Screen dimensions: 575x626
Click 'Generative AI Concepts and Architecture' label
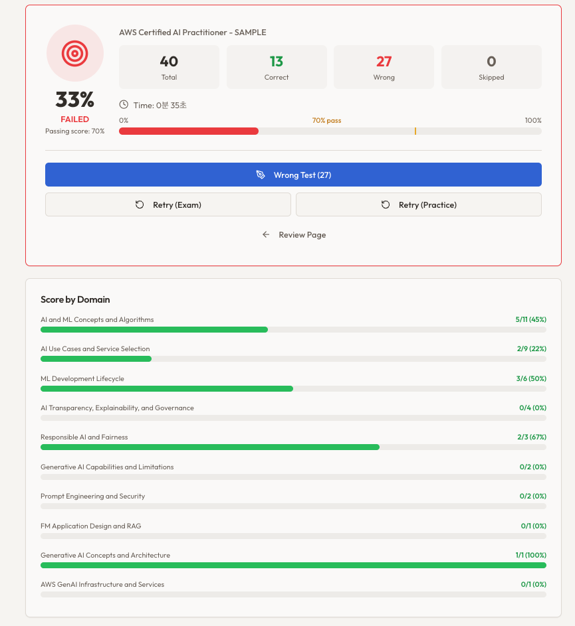(105, 556)
